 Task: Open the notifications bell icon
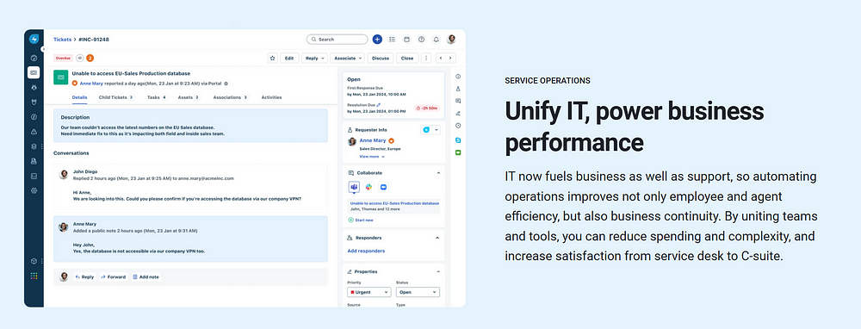(436, 39)
